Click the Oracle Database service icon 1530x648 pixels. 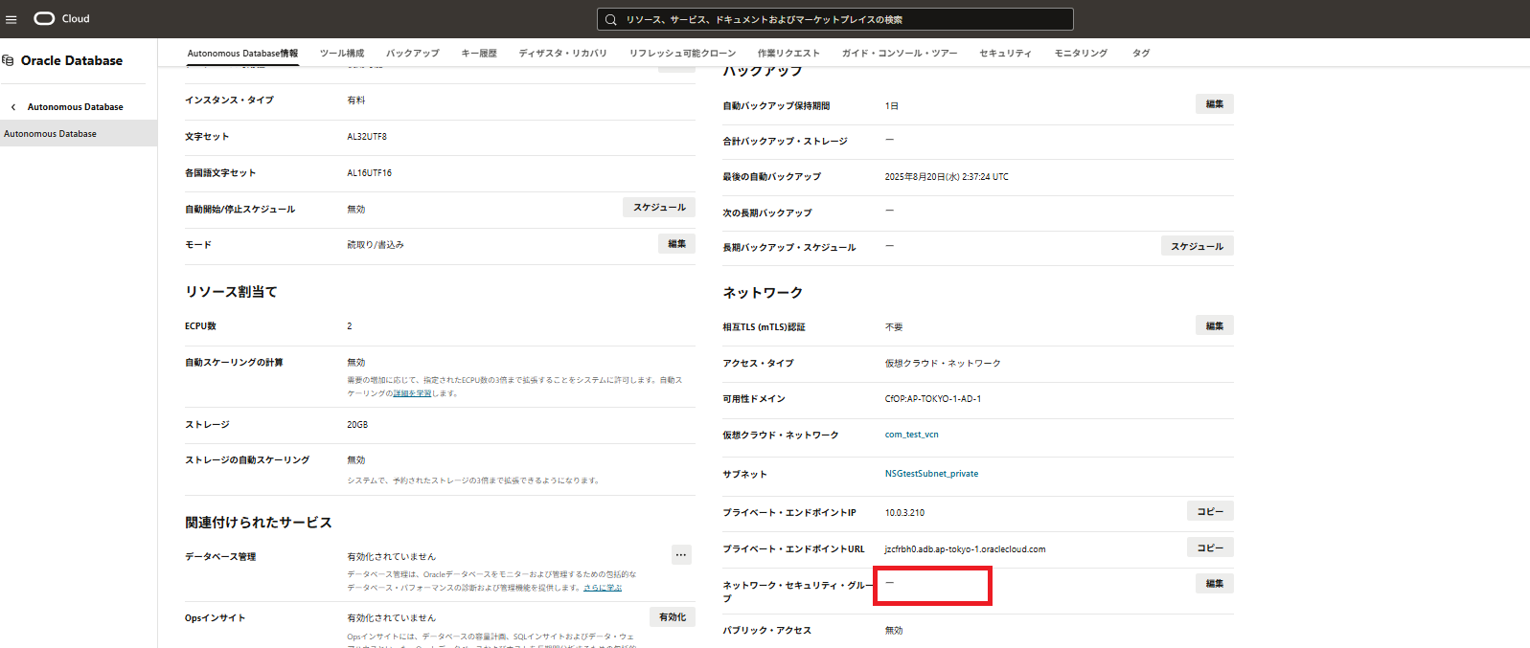(x=8, y=60)
